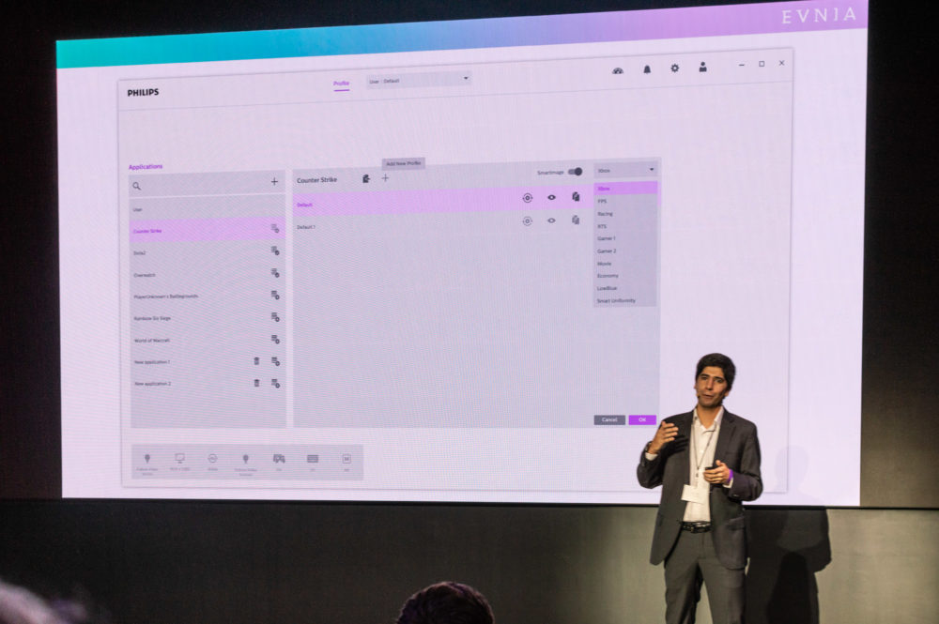Toggle the eye icon in Default 1 row
Image resolution: width=939 pixels, height=624 pixels.
551,221
